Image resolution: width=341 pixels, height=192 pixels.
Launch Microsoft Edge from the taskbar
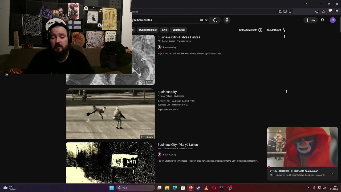coord(175,188)
